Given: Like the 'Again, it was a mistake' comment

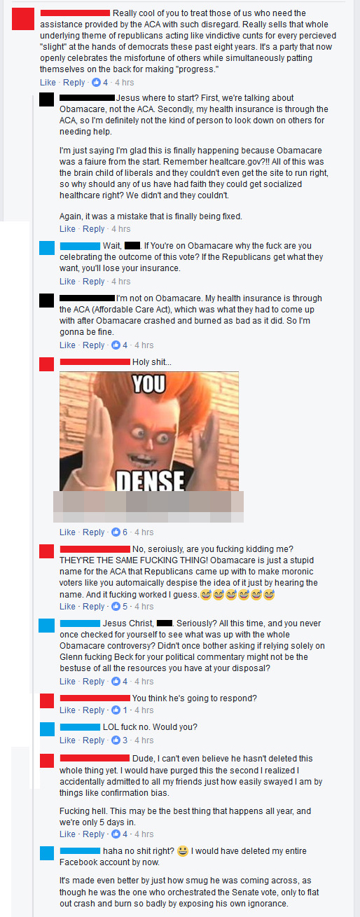Looking at the screenshot, I should (67, 229).
